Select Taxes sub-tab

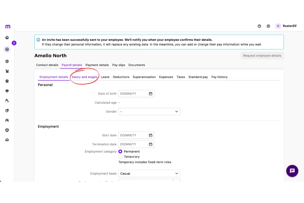[x=181, y=77]
